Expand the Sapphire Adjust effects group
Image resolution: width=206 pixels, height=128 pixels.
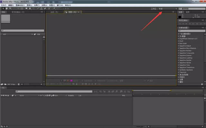click(178, 46)
